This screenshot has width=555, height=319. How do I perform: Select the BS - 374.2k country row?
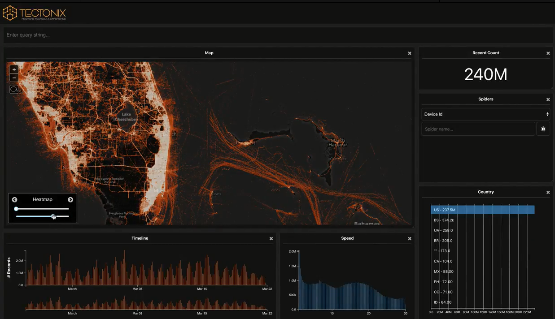444,220
